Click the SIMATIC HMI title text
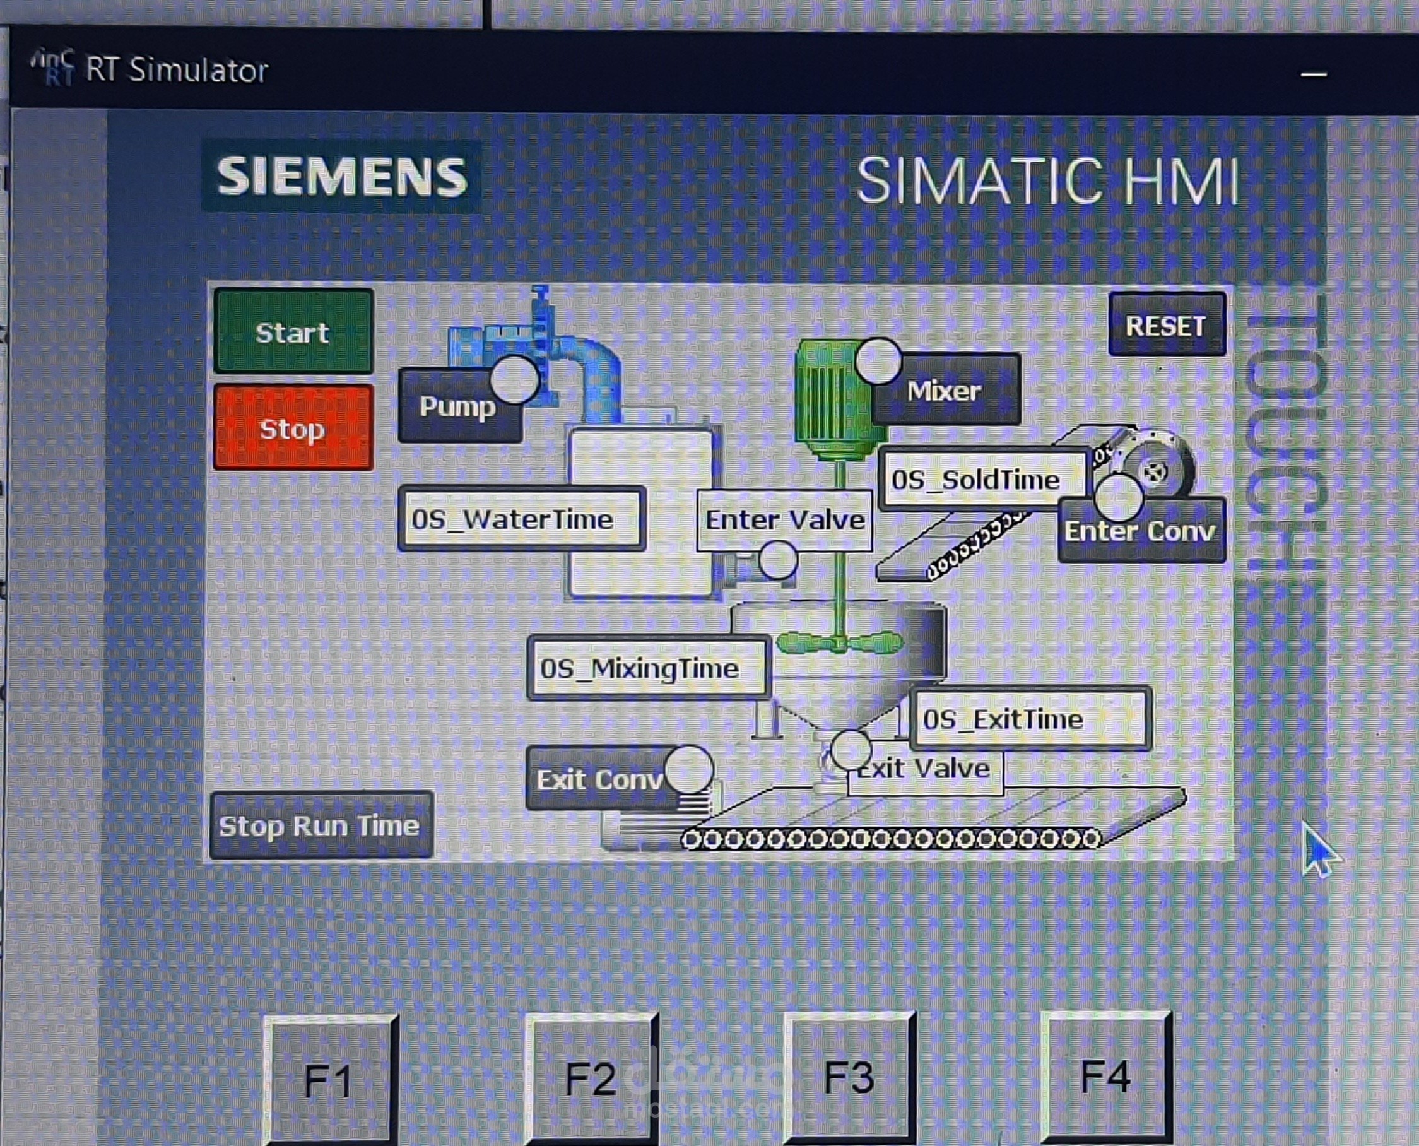The image size is (1419, 1146). click(1048, 180)
